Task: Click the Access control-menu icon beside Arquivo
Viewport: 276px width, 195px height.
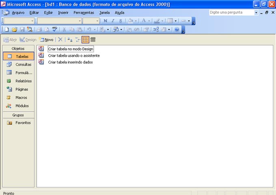Action: pos(6,13)
